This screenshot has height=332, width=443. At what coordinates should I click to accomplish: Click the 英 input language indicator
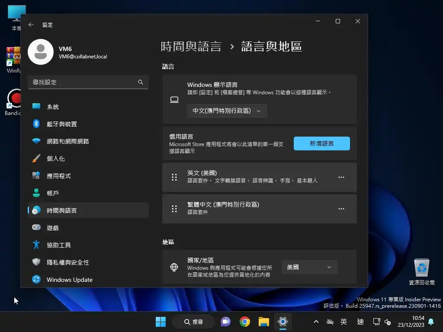coord(344,322)
